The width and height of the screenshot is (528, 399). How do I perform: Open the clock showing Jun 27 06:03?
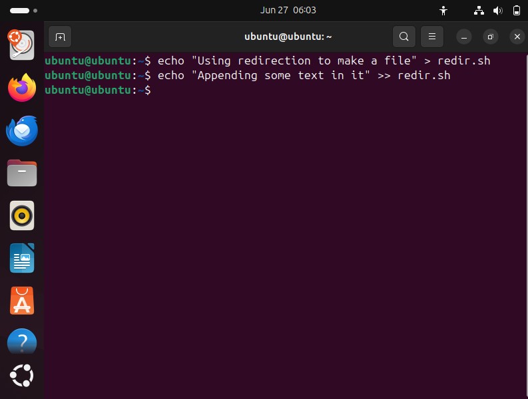coord(288,10)
